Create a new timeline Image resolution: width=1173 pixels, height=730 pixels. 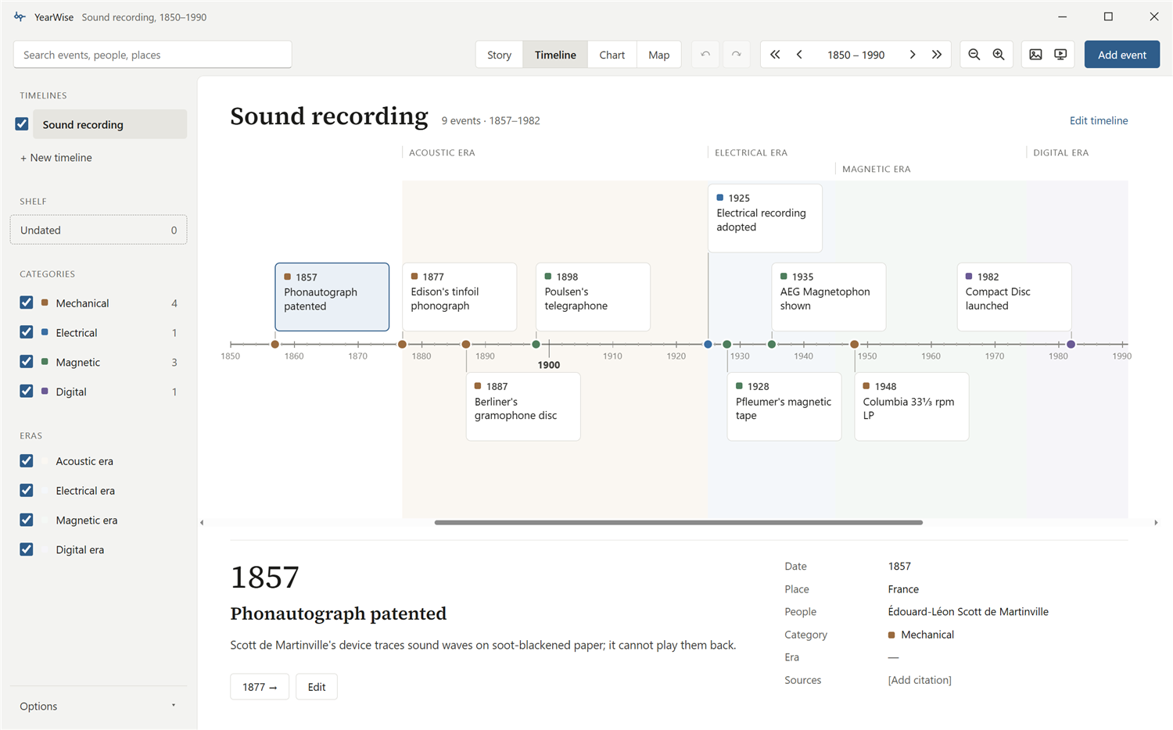tap(56, 157)
